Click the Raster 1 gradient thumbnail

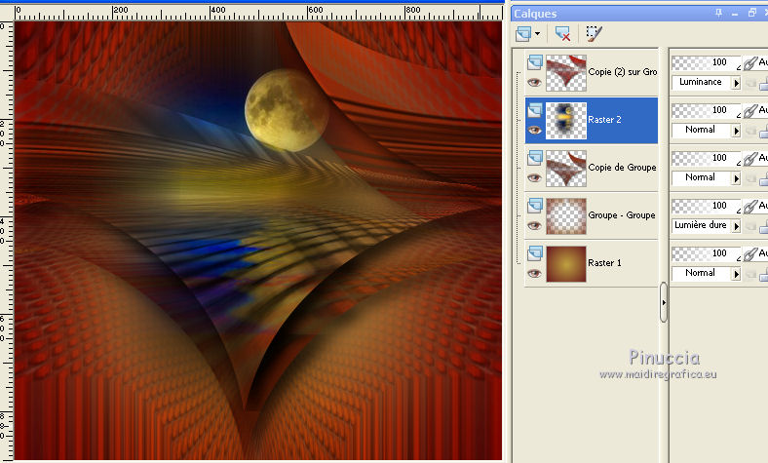pos(566,263)
